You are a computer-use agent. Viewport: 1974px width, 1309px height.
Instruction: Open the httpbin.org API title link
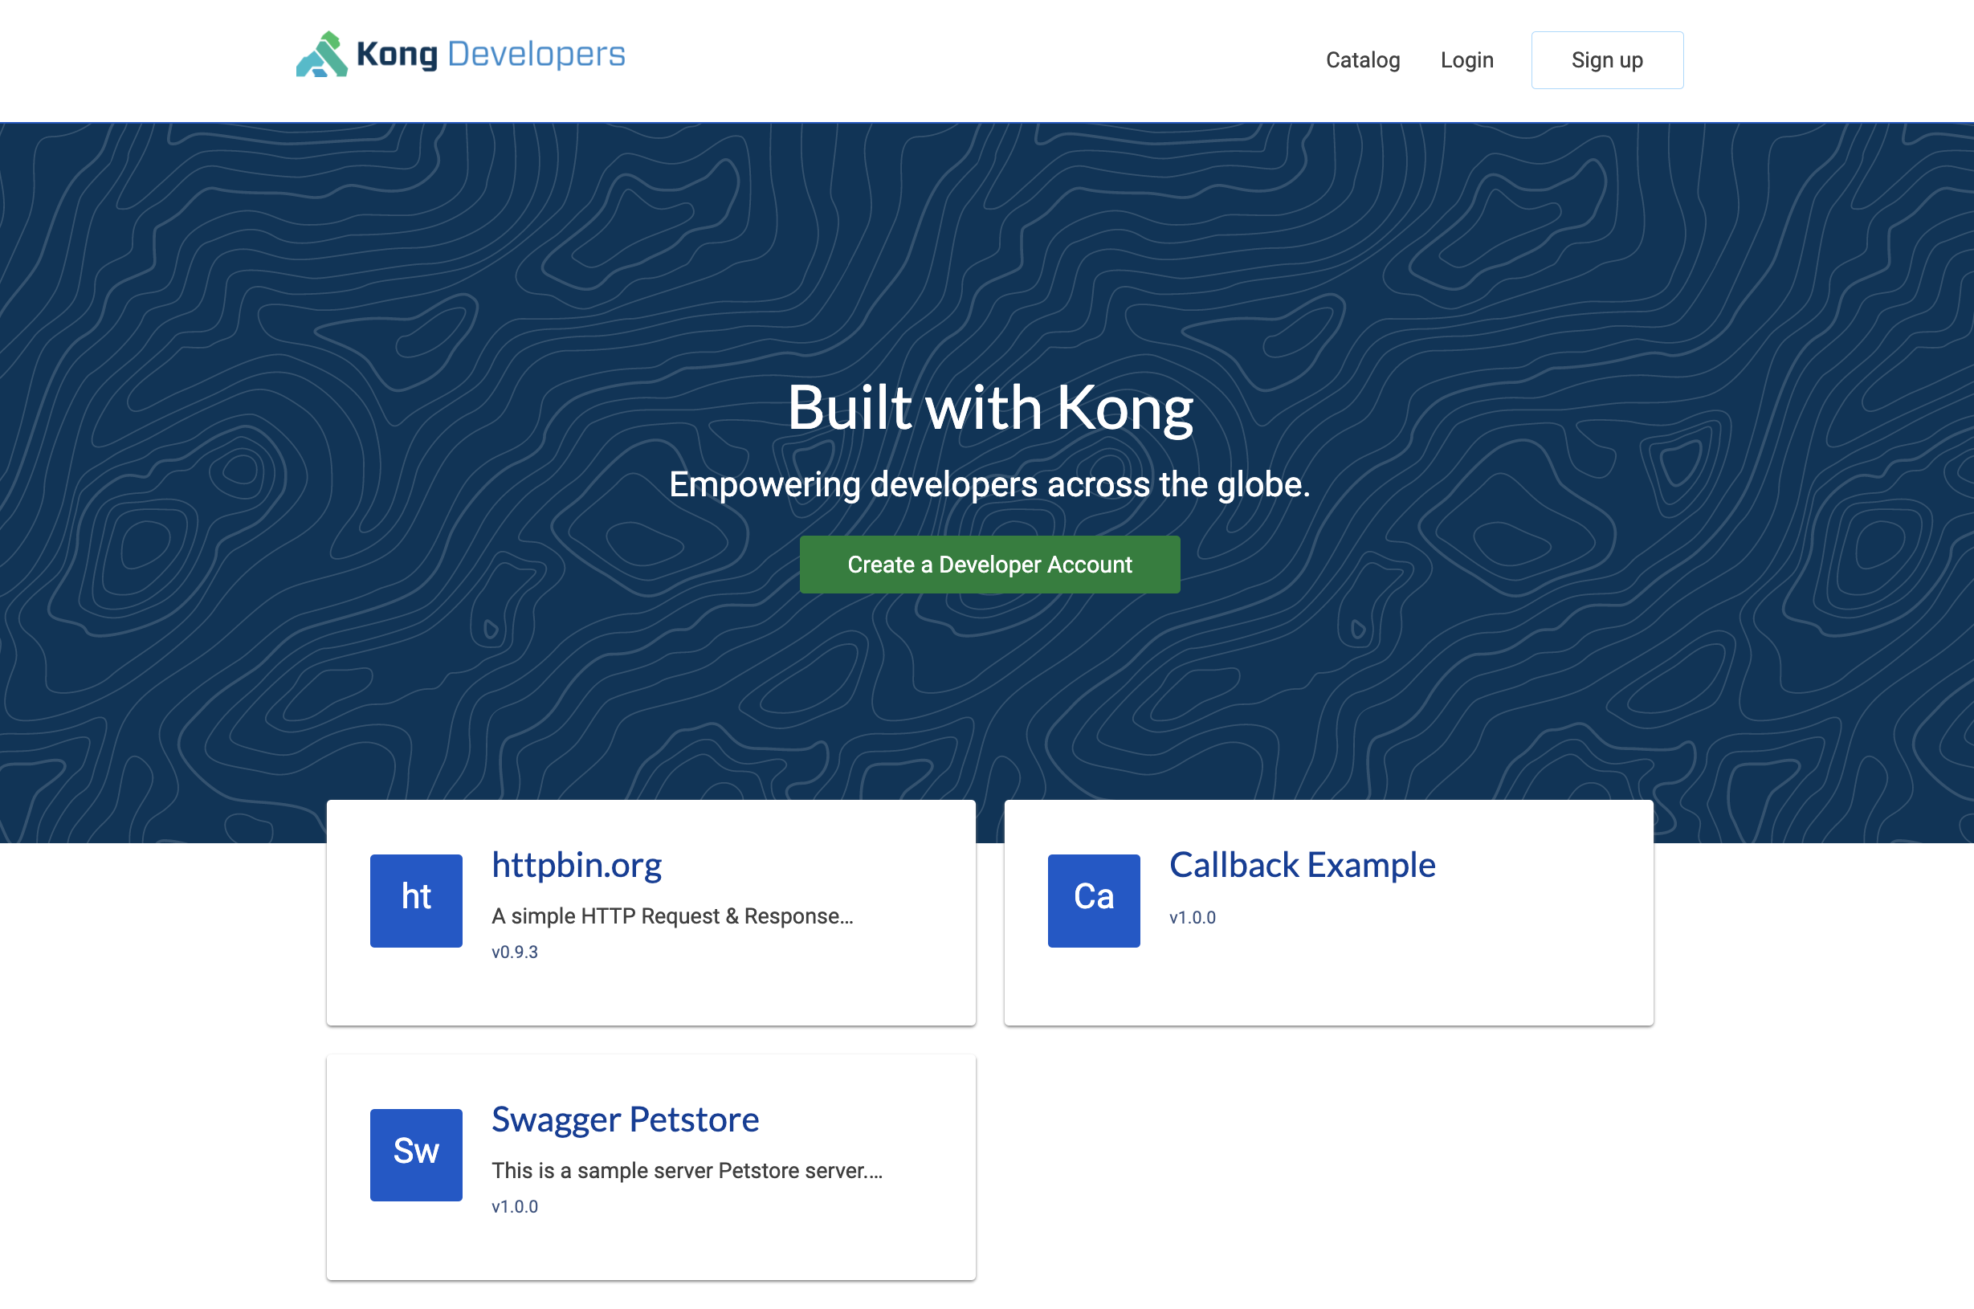[576, 865]
